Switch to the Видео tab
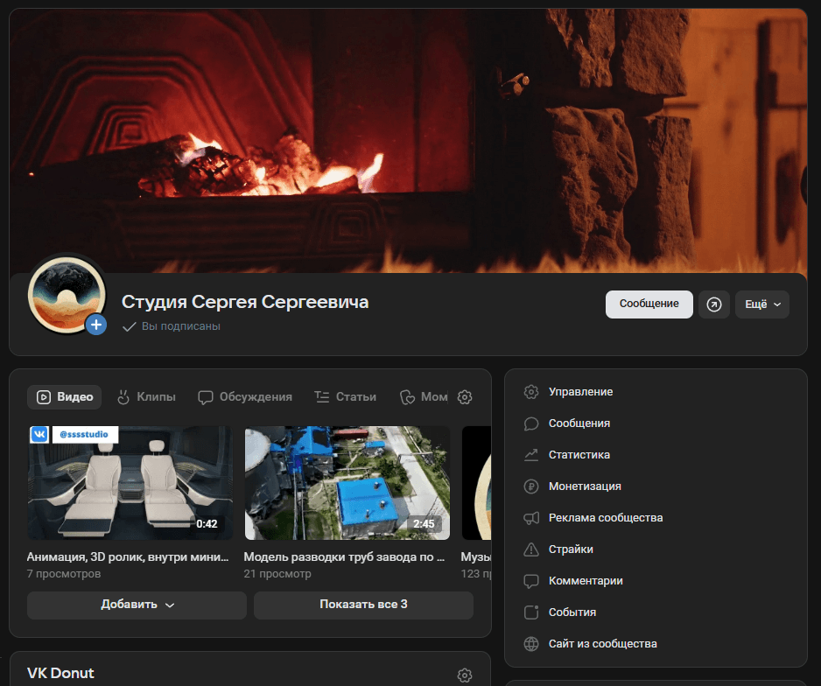821x686 pixels. pos(65,397)
